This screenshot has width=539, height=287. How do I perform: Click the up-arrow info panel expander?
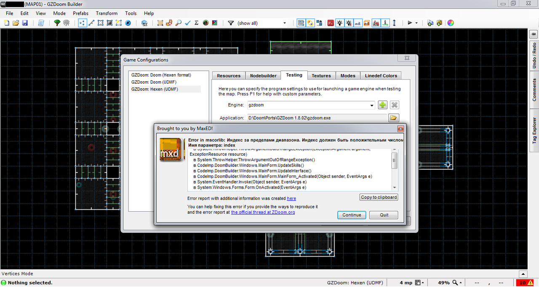pos(523,274)
